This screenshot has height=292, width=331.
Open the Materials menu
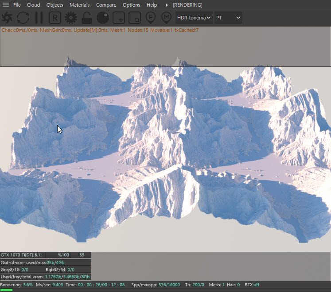pos(79,5)
